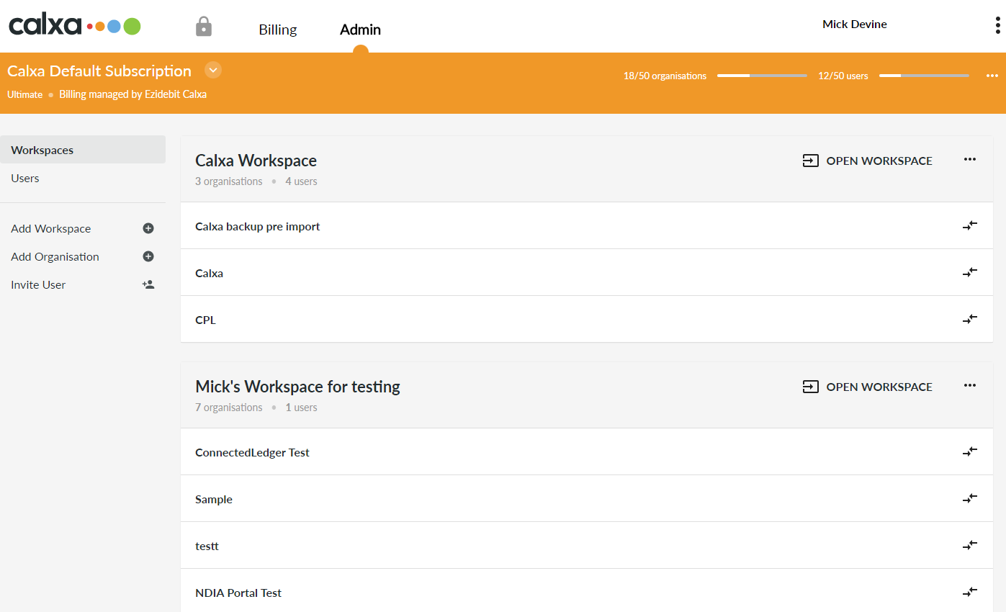1006x612 pixels.
Task: Click the 12/50 users label
Action: tap(843, 76)
